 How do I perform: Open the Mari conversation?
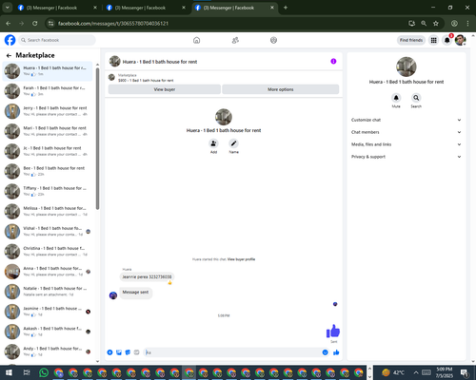(48, 131)
